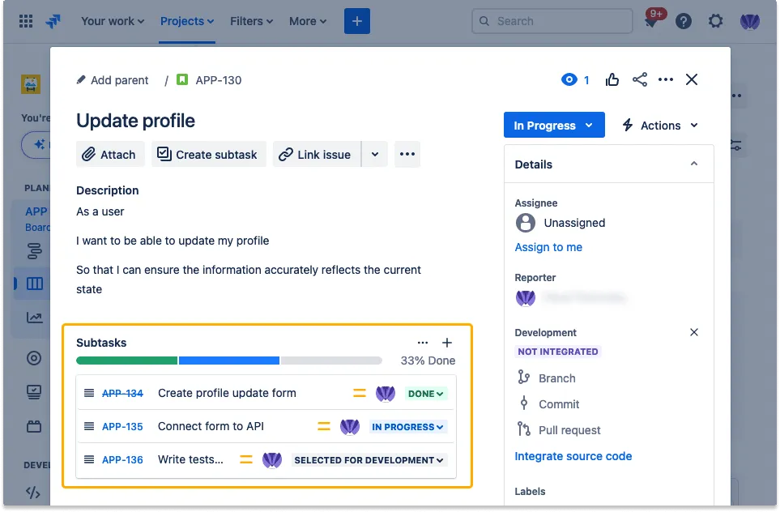The image size is (780, 512).
Task: Open issue more actions ellipsis near close
Action: coord(666,79)
